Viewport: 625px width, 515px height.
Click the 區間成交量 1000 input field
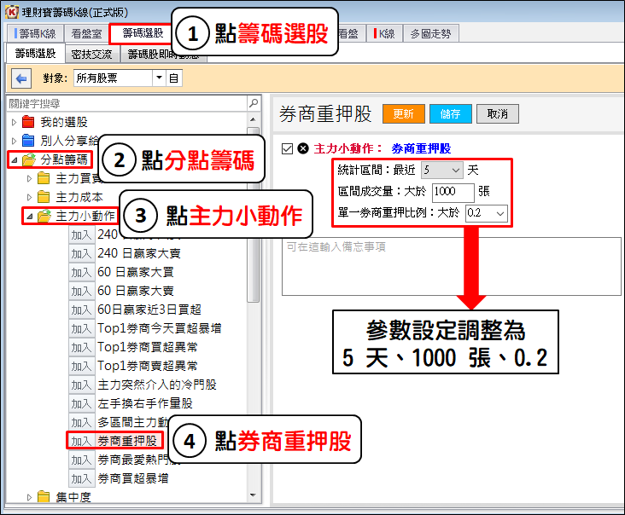point(453,192)
